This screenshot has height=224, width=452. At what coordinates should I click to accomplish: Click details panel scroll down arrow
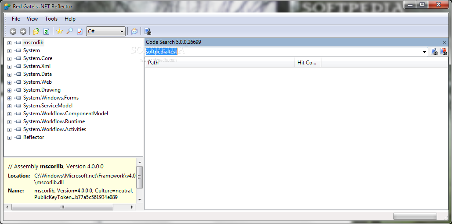[140, 199]
